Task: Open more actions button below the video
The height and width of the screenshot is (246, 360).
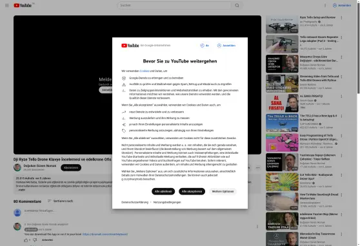Action: click(257, 168)
